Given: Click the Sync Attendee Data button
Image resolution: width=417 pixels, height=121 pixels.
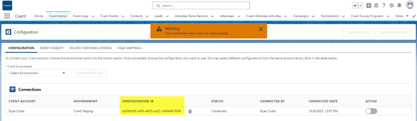Looking at the screenshot, I should pos(393,32).
